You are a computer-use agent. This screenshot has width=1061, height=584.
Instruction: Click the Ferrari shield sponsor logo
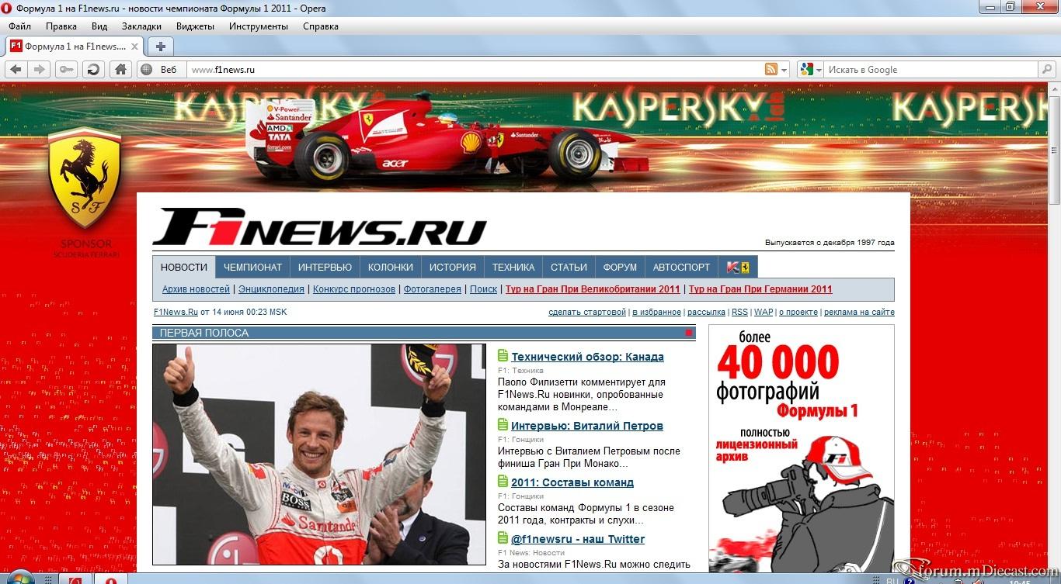click(85, 178)
